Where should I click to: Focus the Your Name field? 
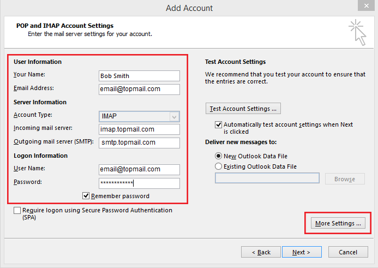point(139,76)
